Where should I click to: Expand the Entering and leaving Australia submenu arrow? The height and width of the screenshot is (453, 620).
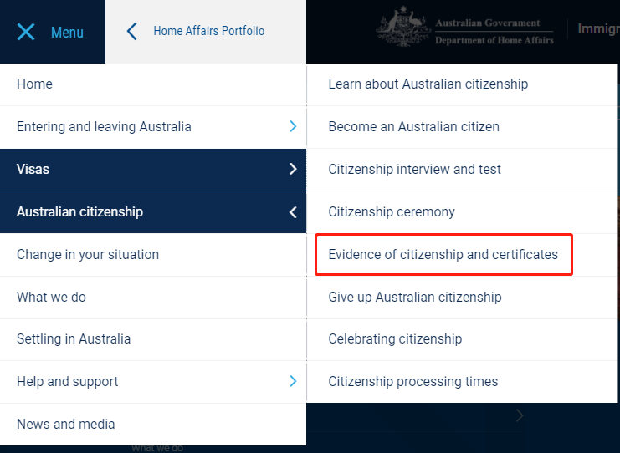(x=292, y=127)
